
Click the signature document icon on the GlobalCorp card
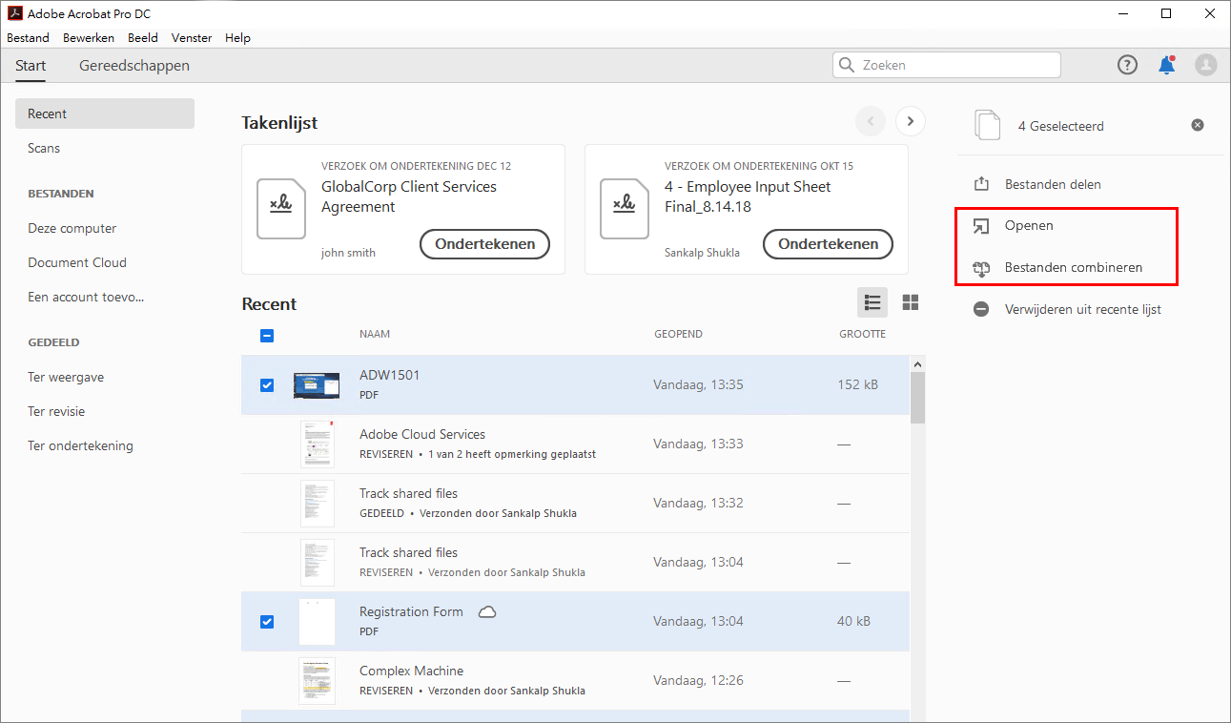tap(281, 209)
